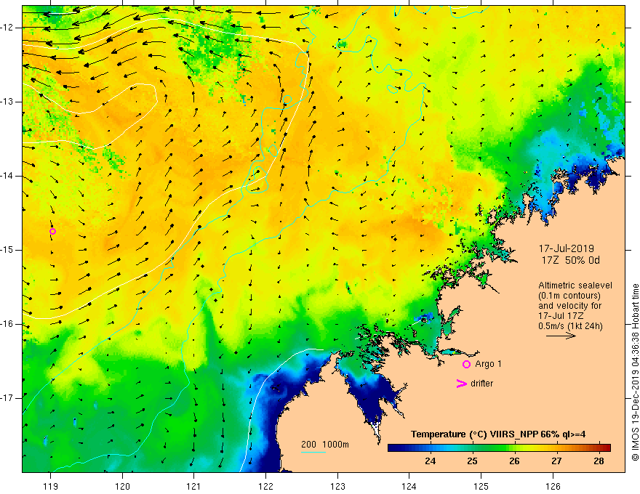Click the 'Argo 1' legend label
This screenshot has height=494, width=640.
(x=488, y=364)
